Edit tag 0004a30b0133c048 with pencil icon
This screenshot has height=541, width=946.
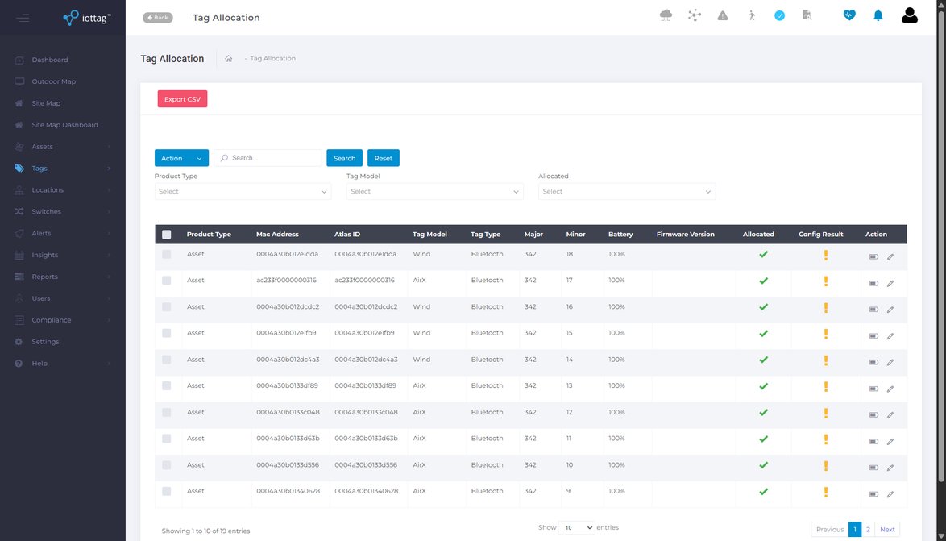[890, 414]
